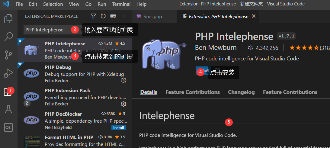Close the Extension: PHP Intelephense tab
The height and width of the screenshot is (148, 330).
point(254,16)
